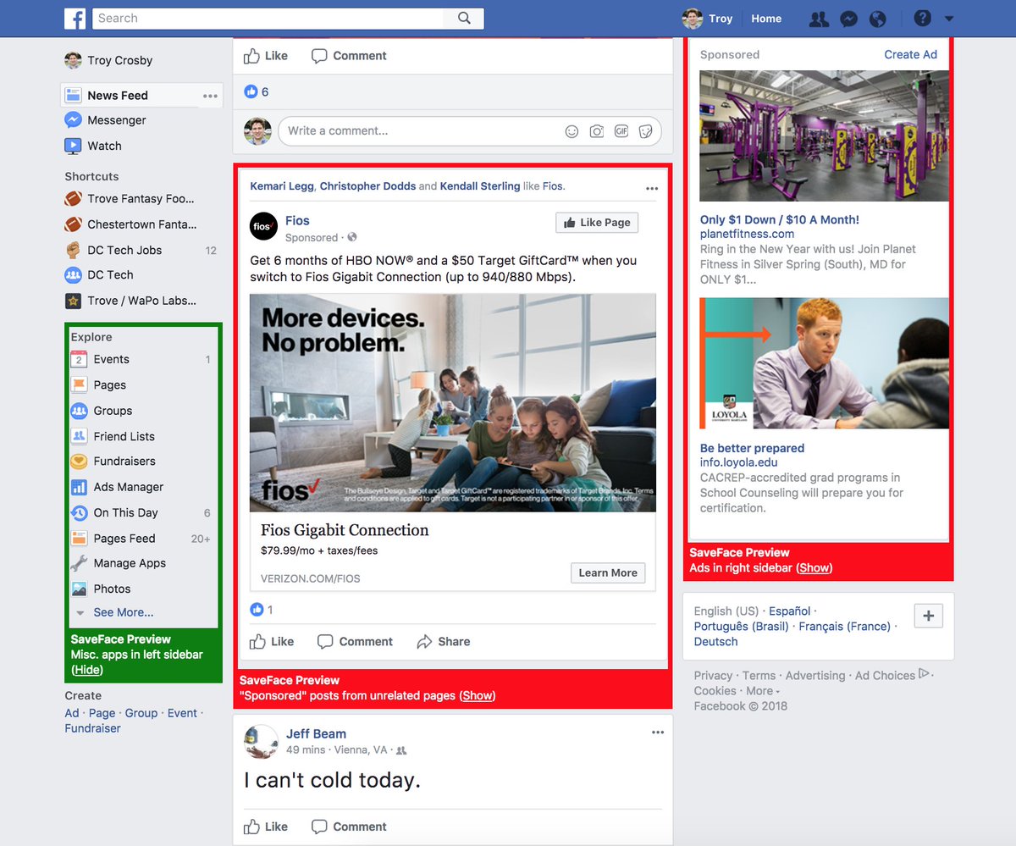
Task: Focus the Facebook search field
Action: point(268,18)
